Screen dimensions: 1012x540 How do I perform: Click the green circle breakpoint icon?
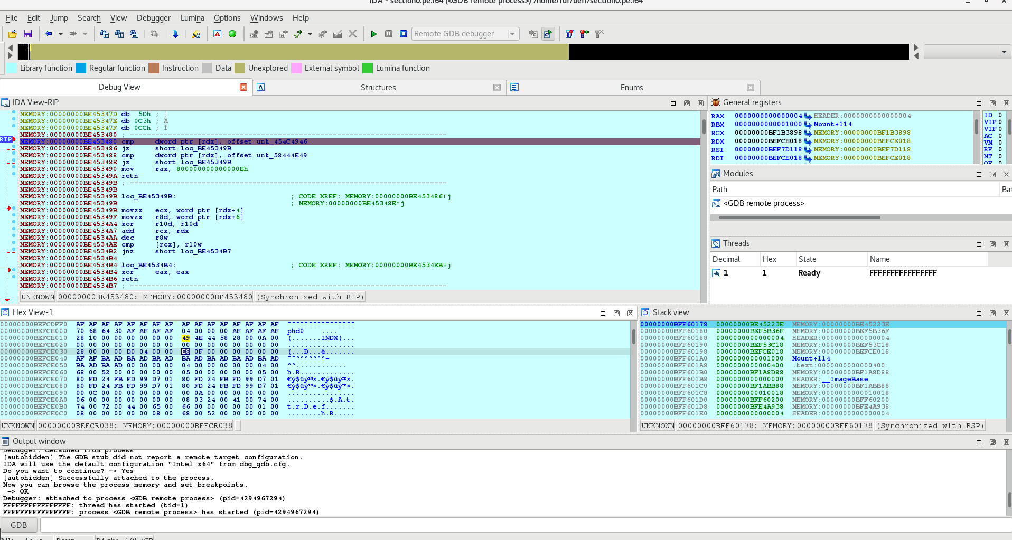pos(232,34)
